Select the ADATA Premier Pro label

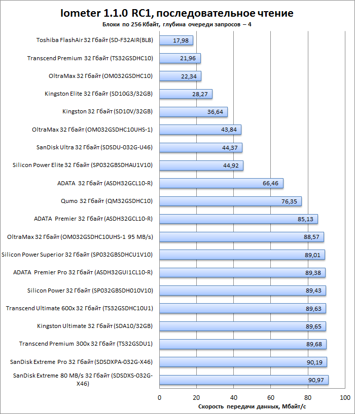tap(83, 272)
